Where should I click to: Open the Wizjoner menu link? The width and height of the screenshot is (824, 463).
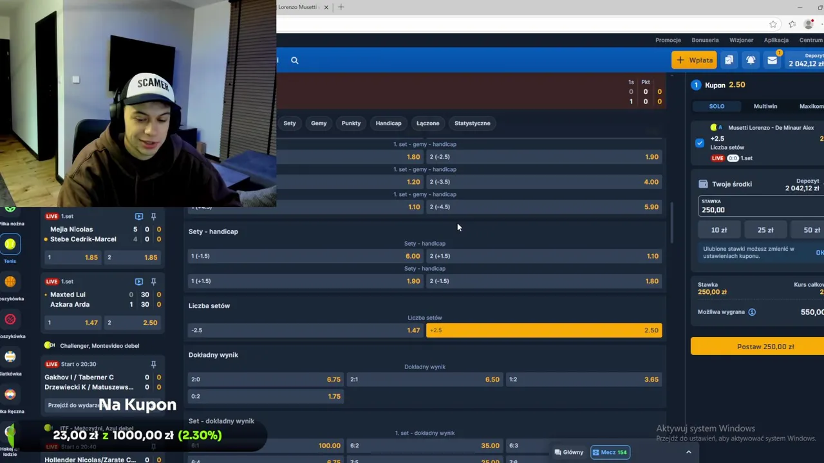click(741, 40)
